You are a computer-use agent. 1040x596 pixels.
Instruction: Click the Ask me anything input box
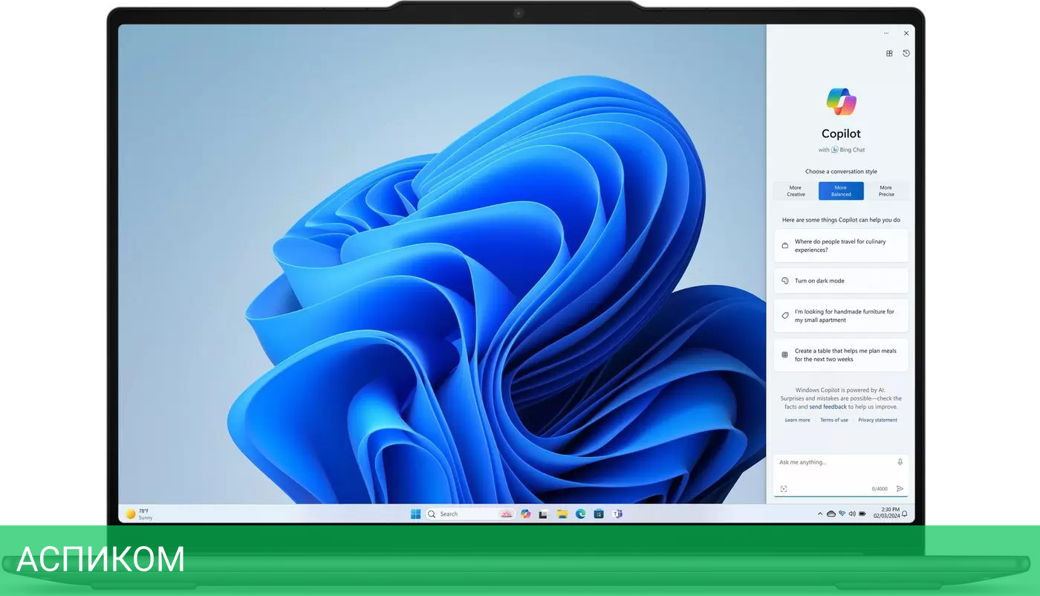coord(832,462)
